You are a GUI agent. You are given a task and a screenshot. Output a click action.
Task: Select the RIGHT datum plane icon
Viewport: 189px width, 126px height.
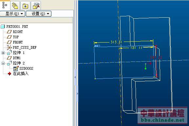9,32
